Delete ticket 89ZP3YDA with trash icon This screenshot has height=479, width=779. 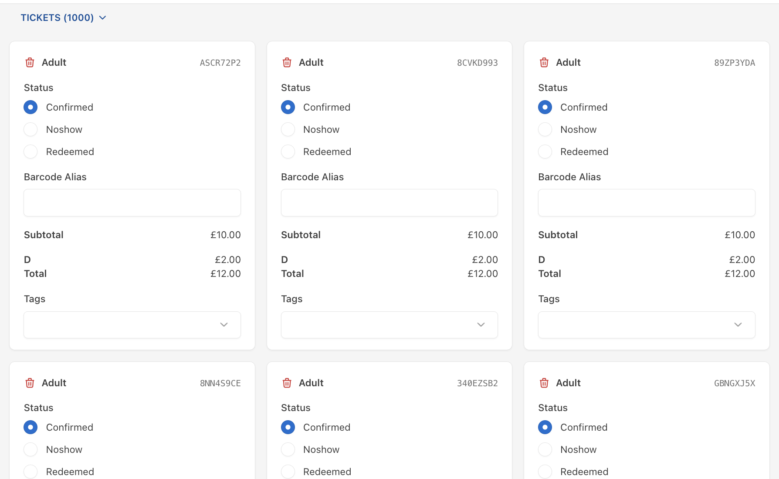(x=544, y=62)
